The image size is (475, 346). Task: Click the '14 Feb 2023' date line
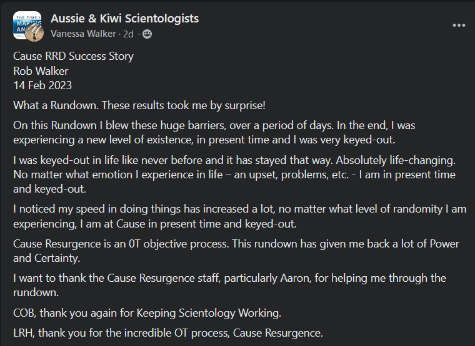pyautogui.click(x=42, y=85)
